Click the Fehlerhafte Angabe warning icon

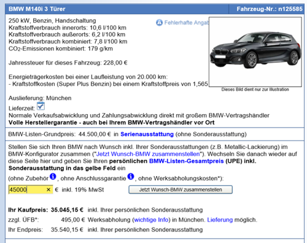159,23
